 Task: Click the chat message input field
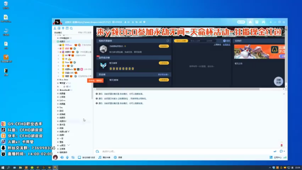click(185, 151)
